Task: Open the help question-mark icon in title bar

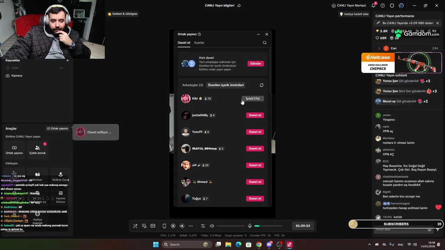Action: [x=383, y=6]
